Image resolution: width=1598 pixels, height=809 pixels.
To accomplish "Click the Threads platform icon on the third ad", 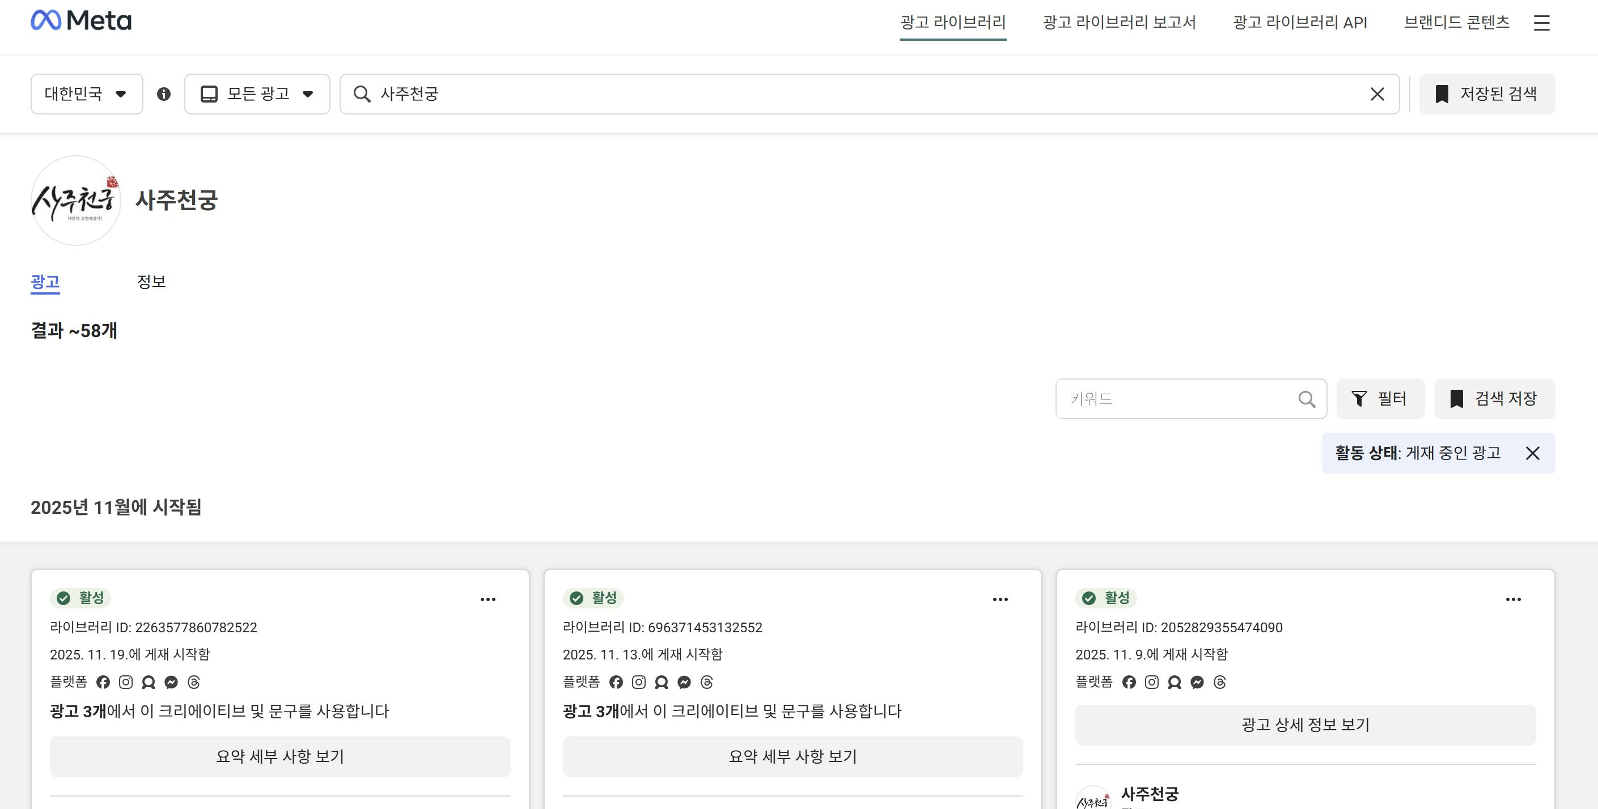I will tap(1218, 682).
